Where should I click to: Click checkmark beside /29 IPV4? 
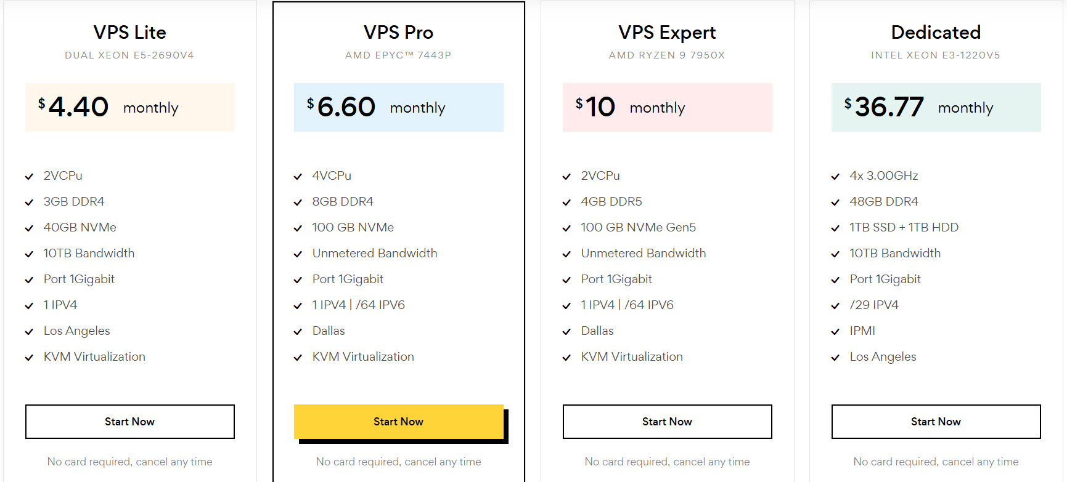coord(835,306)
